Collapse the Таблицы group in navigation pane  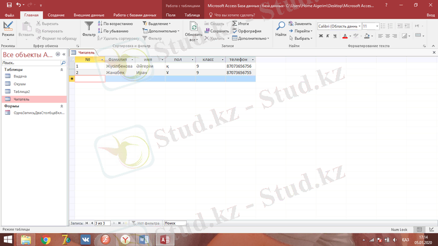62,70
